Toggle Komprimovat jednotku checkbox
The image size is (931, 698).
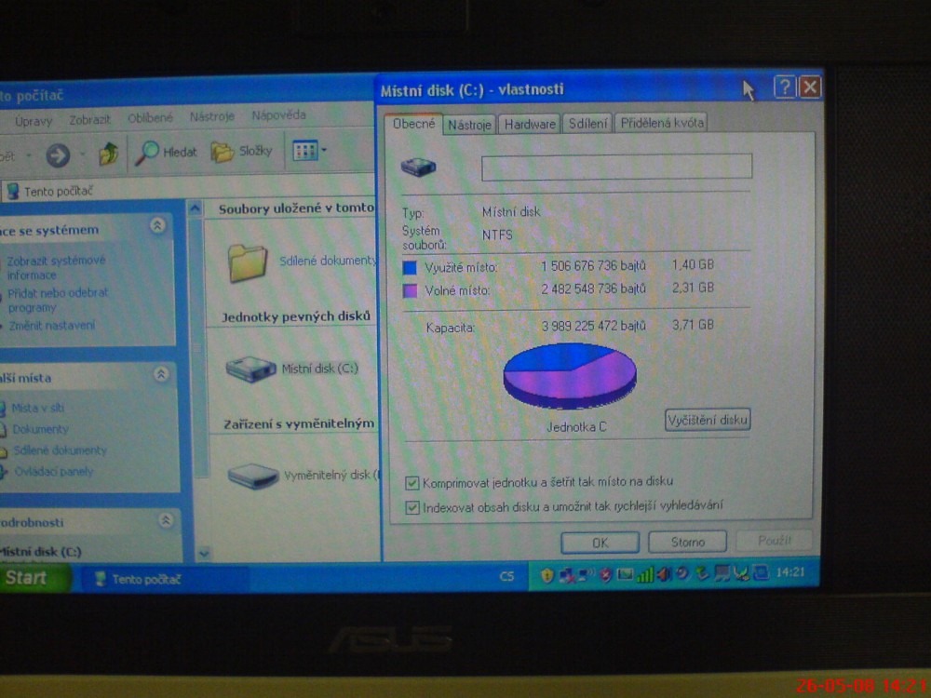tap(412, 483)
